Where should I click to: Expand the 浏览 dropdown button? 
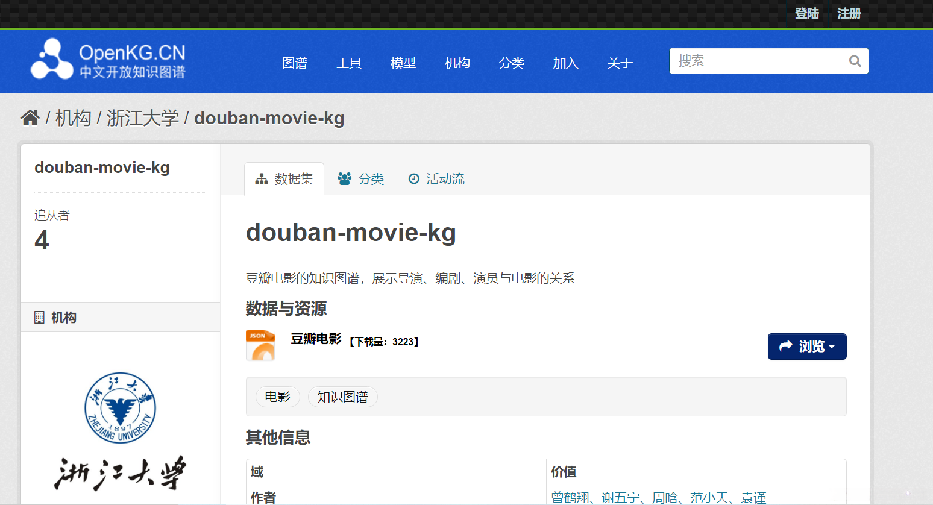807,347
